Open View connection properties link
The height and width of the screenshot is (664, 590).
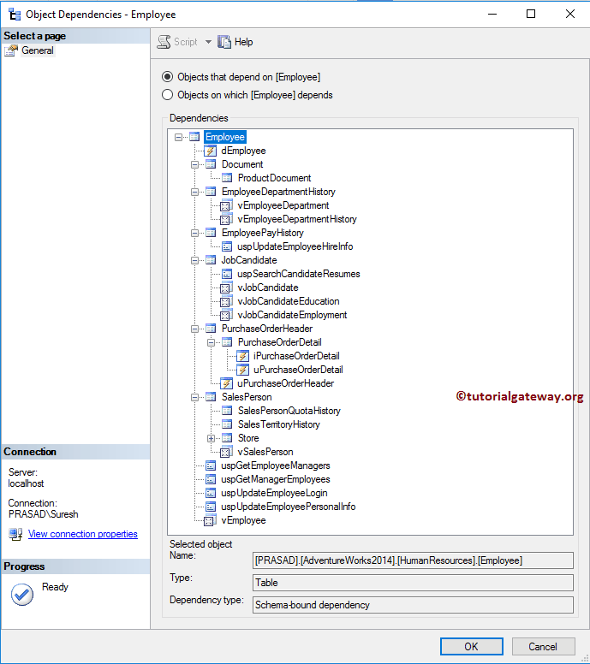[83, 534]
